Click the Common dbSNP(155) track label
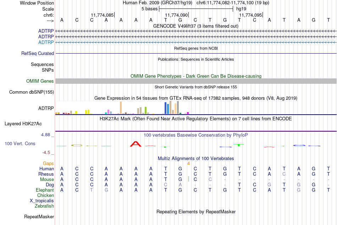The width and height of the screenshot is (337, 225). [32, 92]
